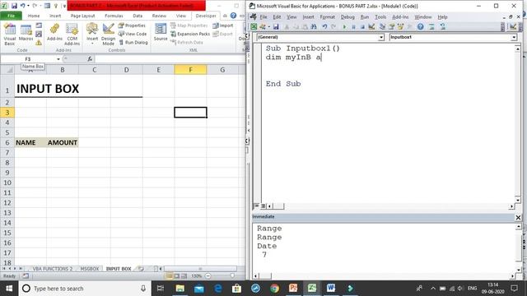This screenshot has width=527, height=296.
Task: Open Project Explorer from VBA toolbar
Action: point(382,26)
